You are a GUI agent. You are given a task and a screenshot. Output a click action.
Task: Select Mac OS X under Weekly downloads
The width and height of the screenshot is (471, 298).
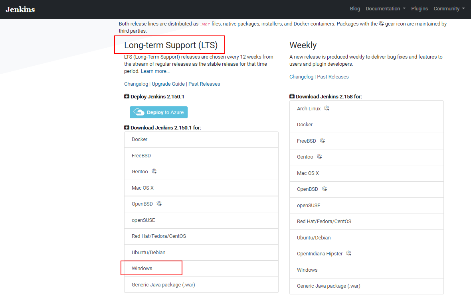366,173
